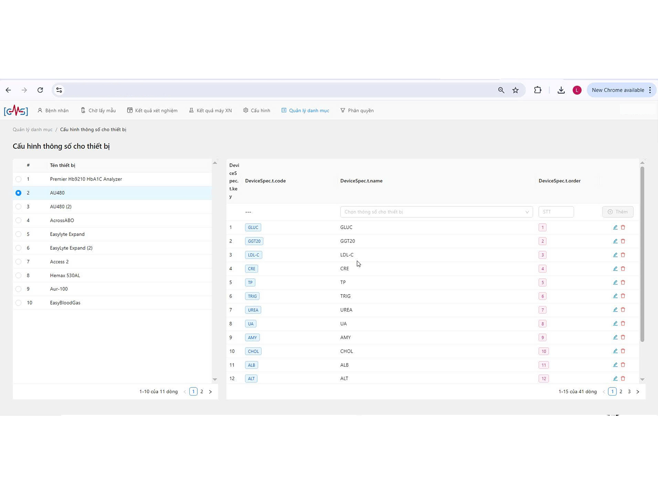Viewport: 658px width, 494px height.
Task: Go to next page of parameter table
Action: coord(638,392)
